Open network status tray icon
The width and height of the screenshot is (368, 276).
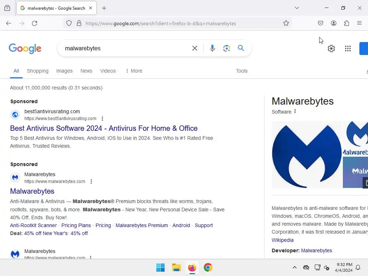pos(317,267)
